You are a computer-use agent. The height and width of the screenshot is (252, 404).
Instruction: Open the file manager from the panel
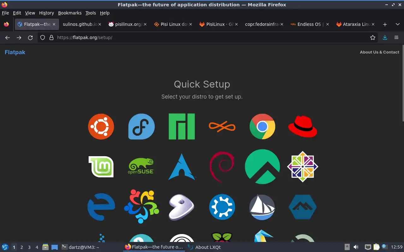(45, 247)
